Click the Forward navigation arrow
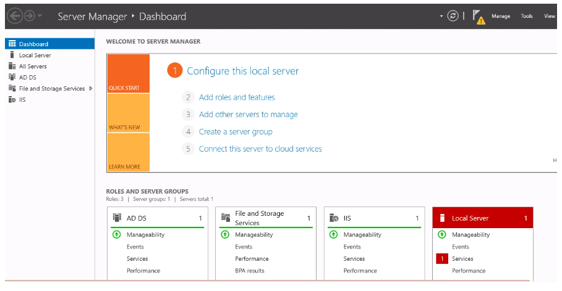The image size is (562, 291). click(30, 16)
